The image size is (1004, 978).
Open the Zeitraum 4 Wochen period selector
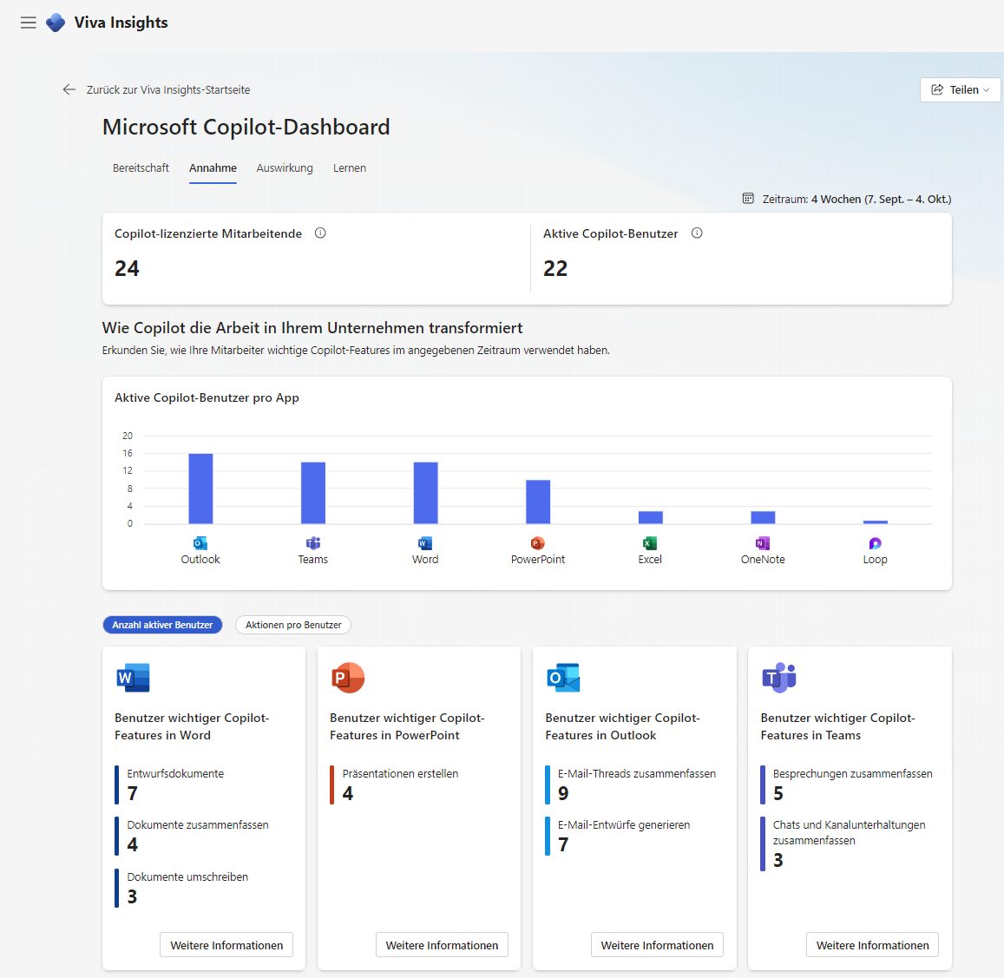(x=846, y=200)
